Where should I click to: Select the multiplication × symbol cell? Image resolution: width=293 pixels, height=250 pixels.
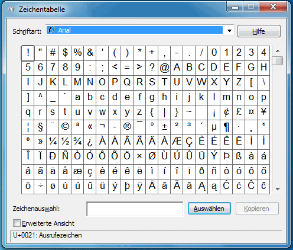(139, 157)
